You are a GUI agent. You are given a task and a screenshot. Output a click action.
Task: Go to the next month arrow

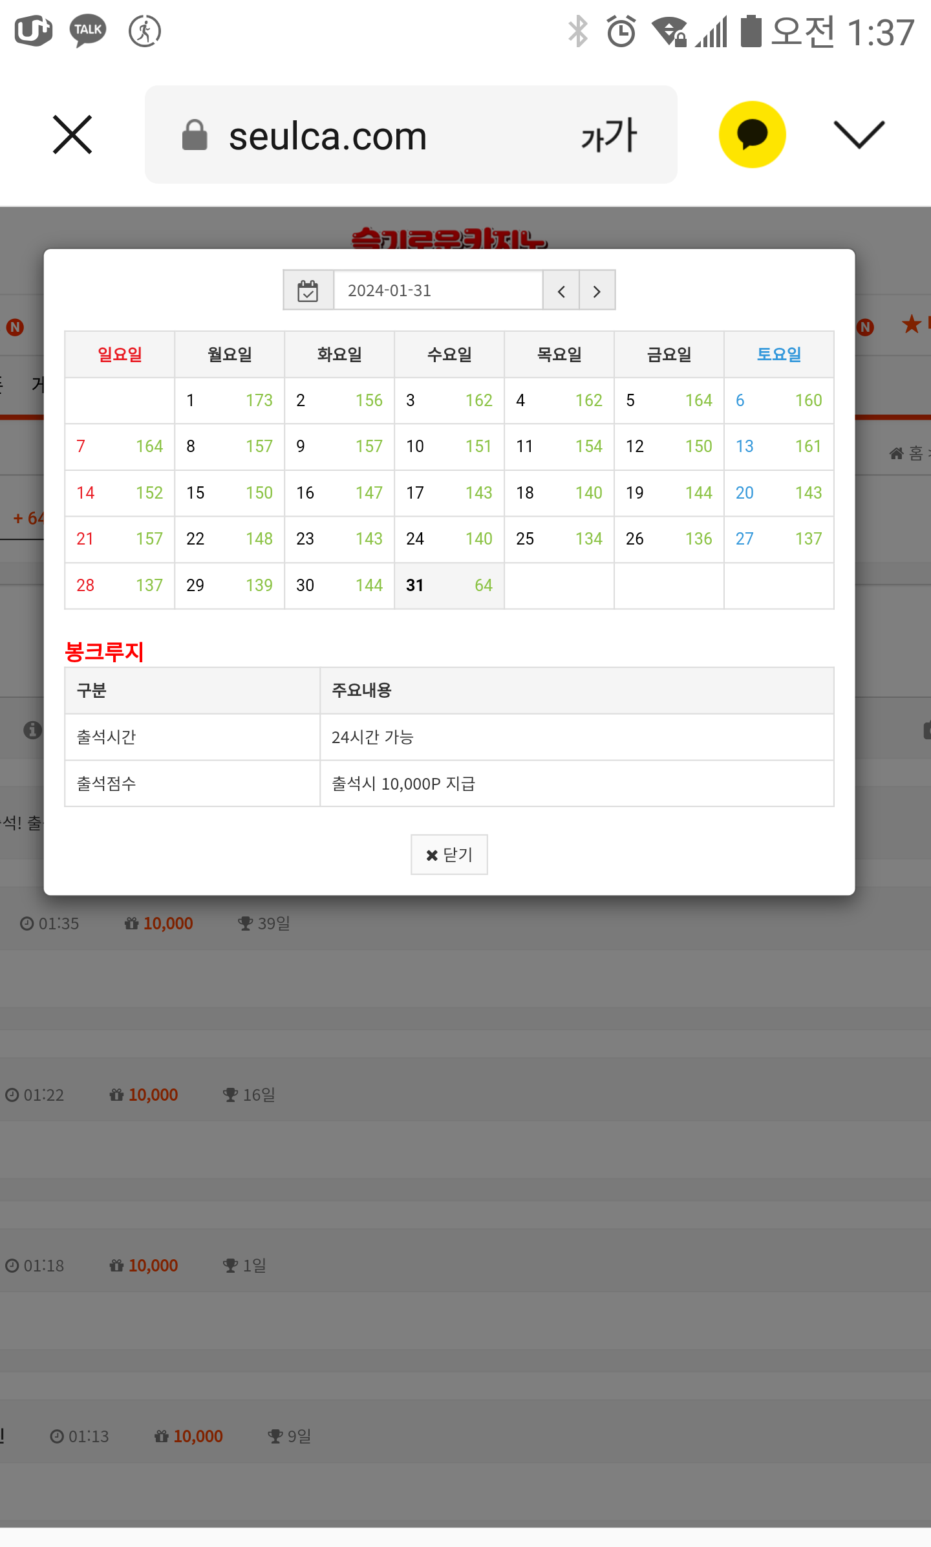[597, 290]
